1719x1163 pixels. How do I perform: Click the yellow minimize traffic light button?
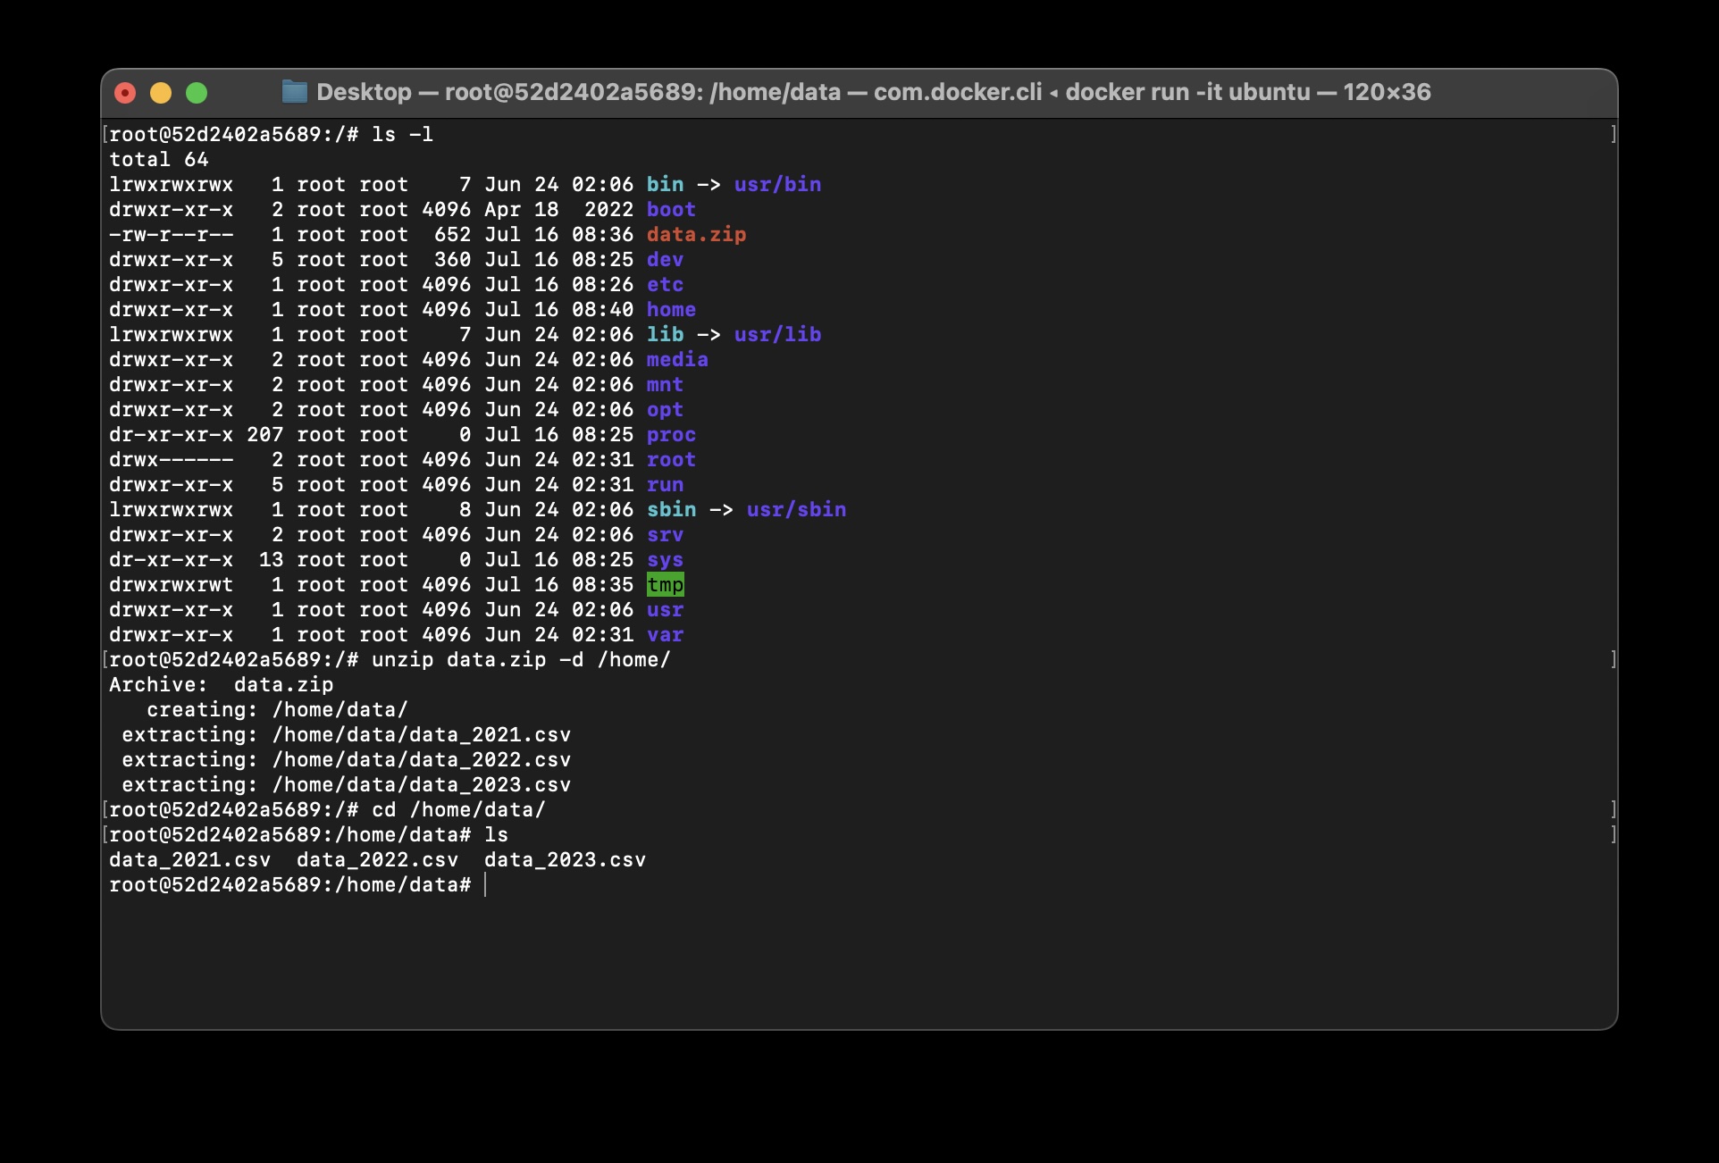click(161, 92)
